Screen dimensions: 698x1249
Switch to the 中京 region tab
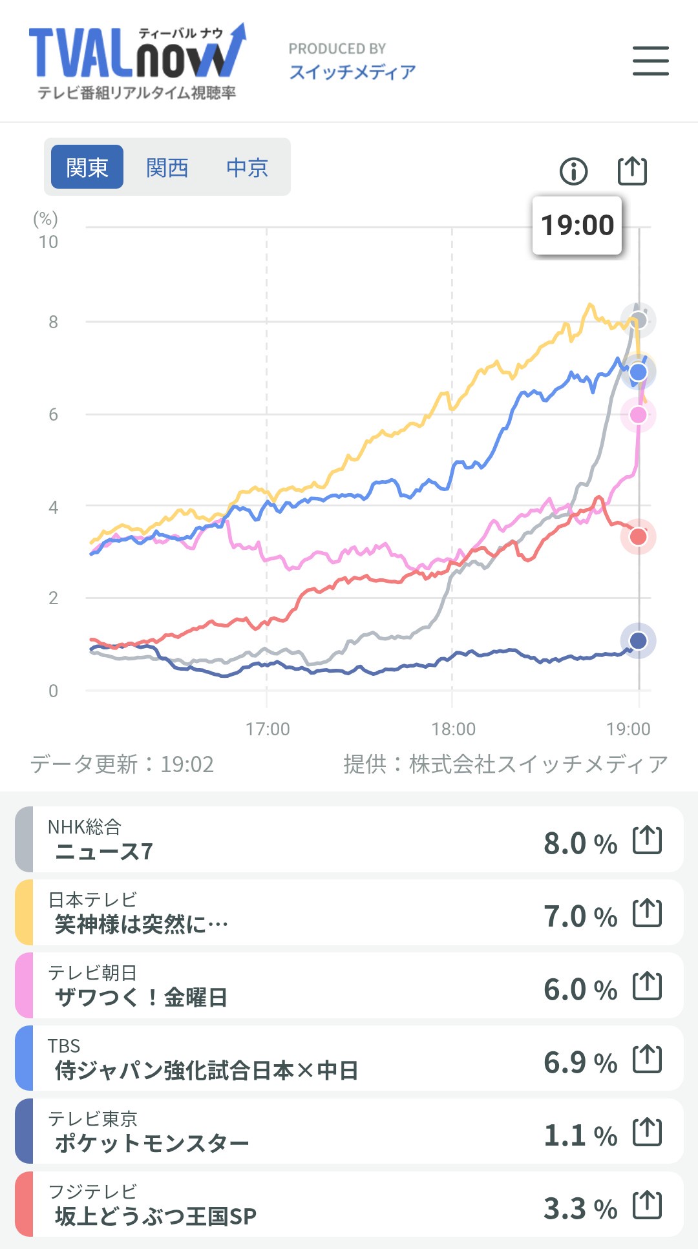[x=247, y=167]
